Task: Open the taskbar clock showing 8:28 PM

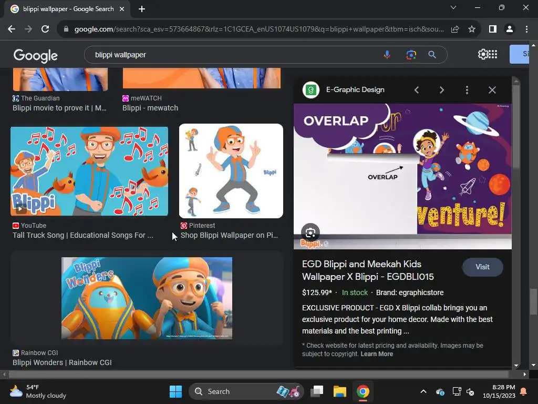Action: pos(499,391)
